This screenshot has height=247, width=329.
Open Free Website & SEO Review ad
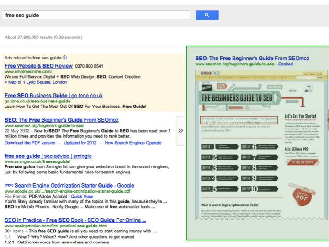38,66
